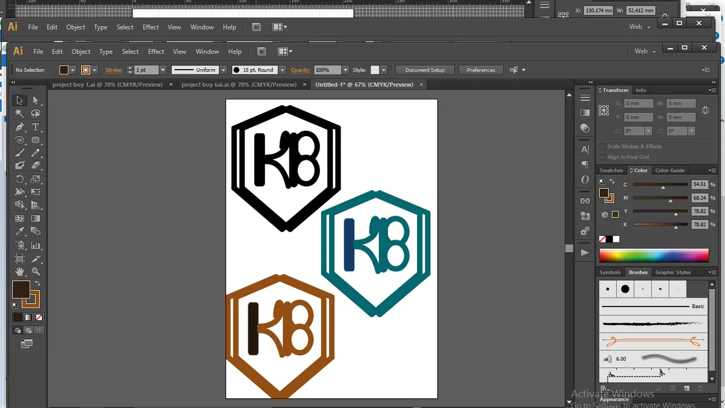Image resolution: width=725 pixels, height=408 pixels.
Task: Activate the Scale tool
Action: click(x=36, y=179)
